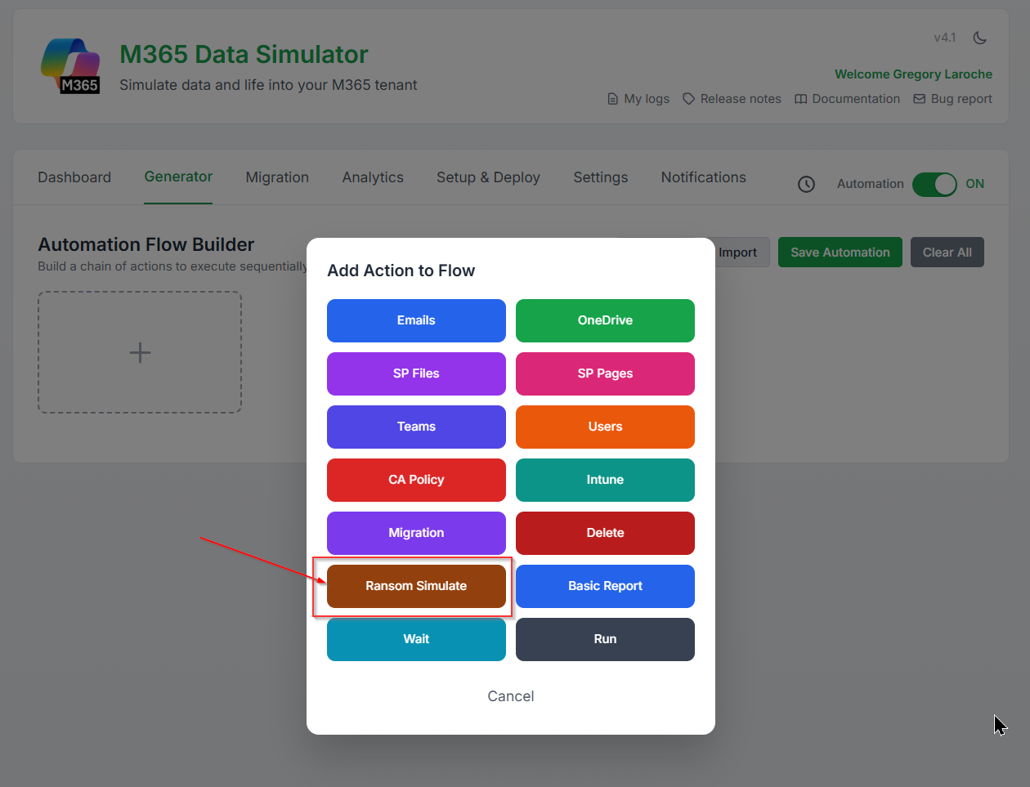
Task: Click the M365 Copilot logo icon
Action: coord(70,65)
